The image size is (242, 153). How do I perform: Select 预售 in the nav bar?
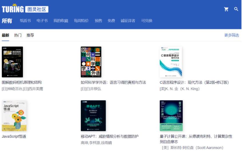[x=98, y=21]
